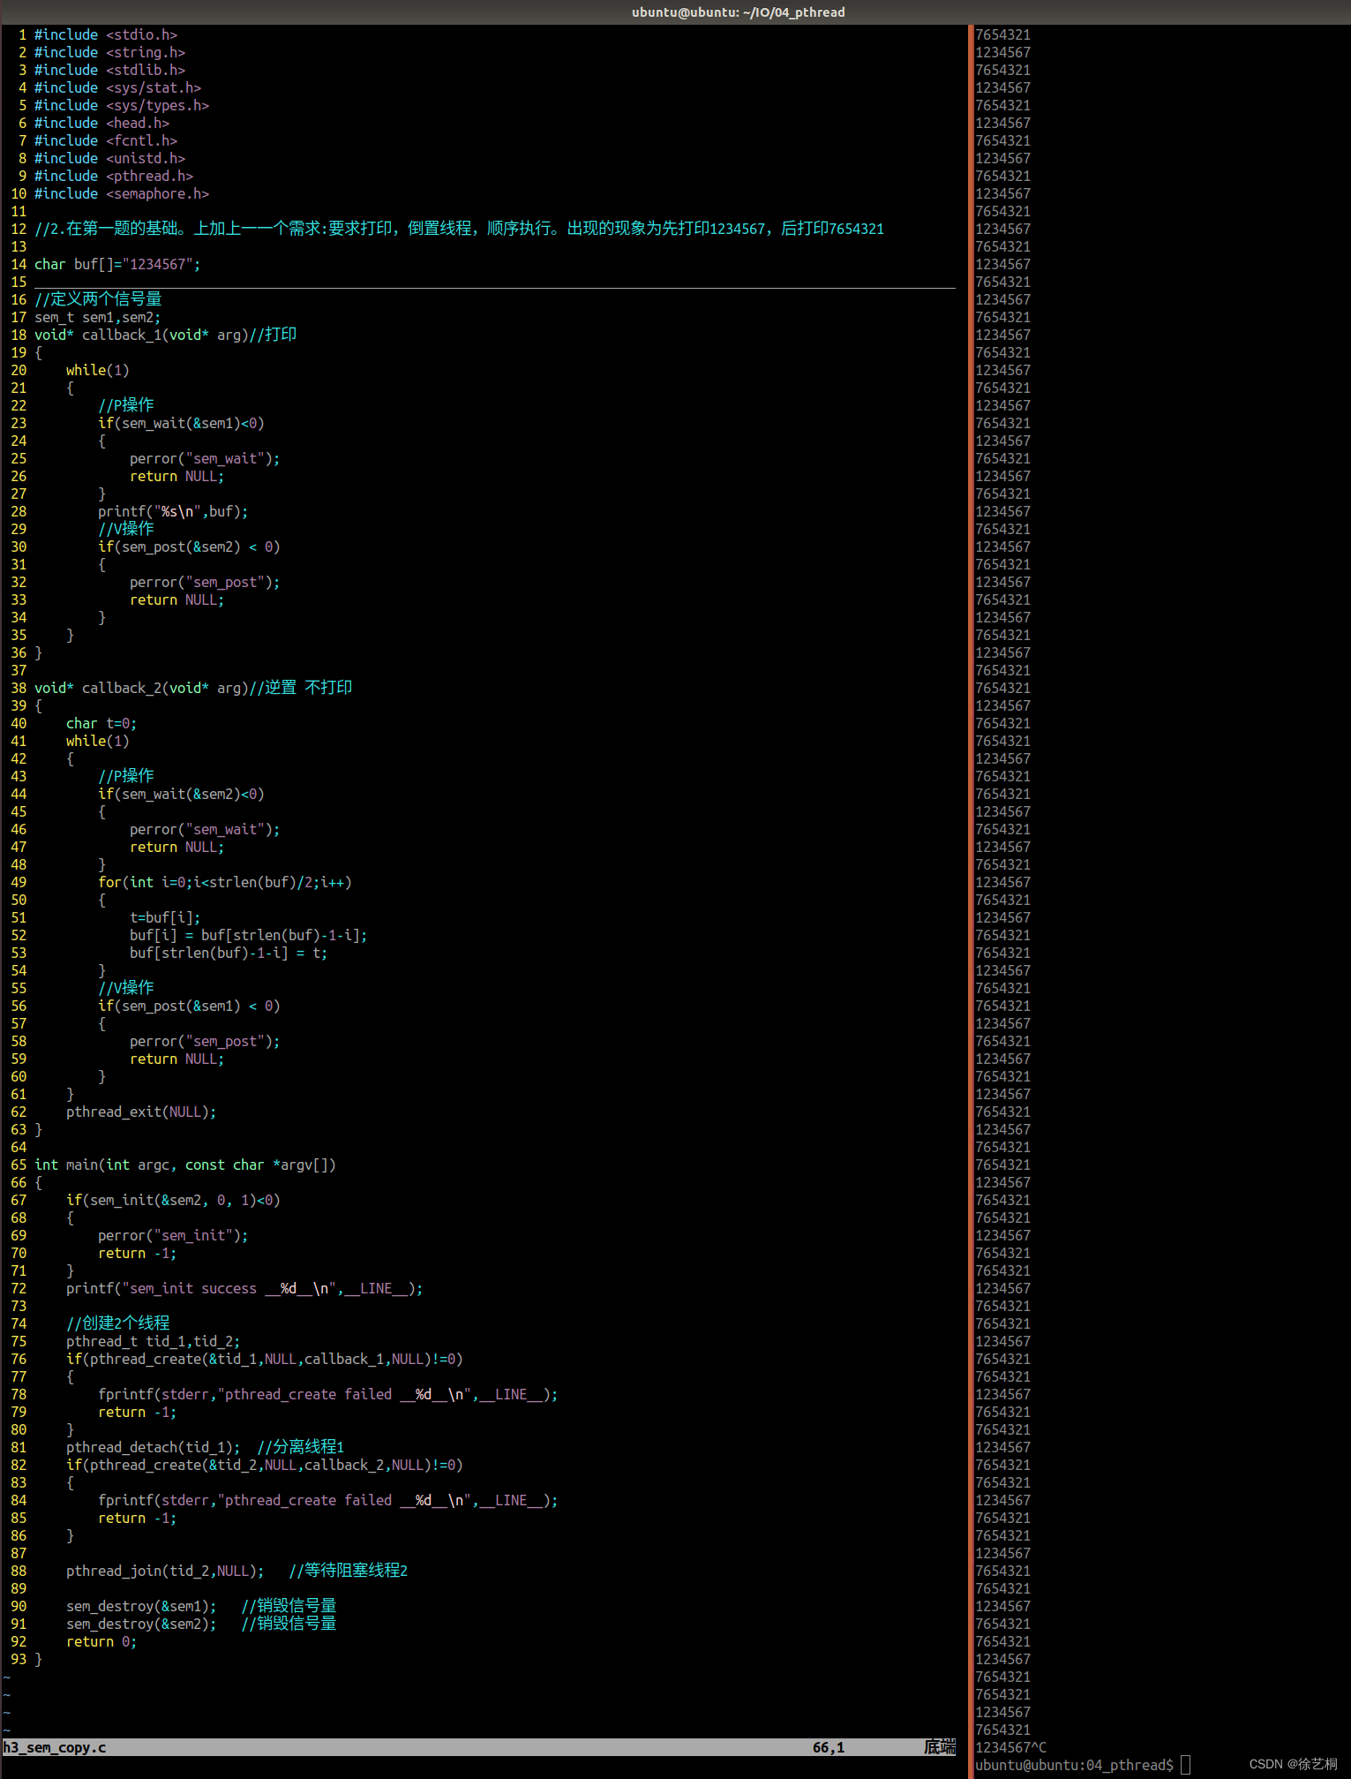The height and width of the screenshot is (1779, 1351).
Task: Click the #include <pthread.h> line
Action: tap(114, 176)
